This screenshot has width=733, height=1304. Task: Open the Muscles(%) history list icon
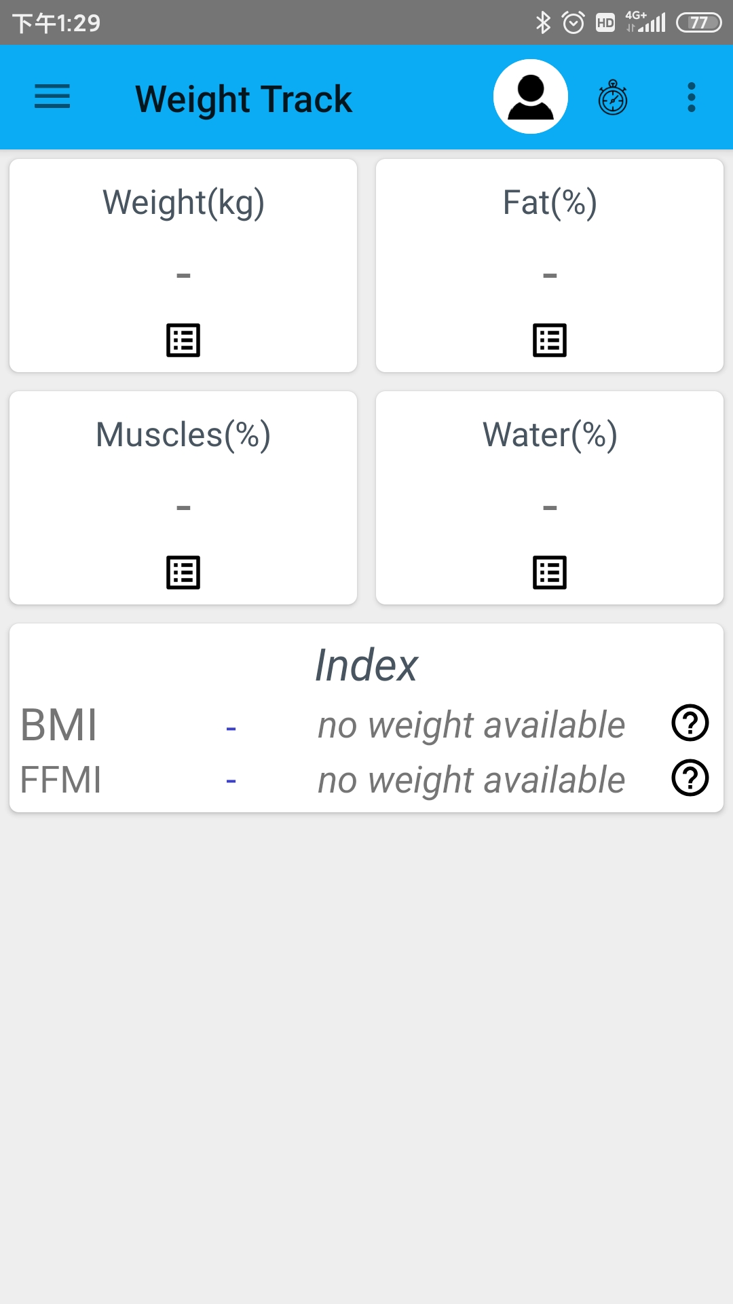click(183, 573)
